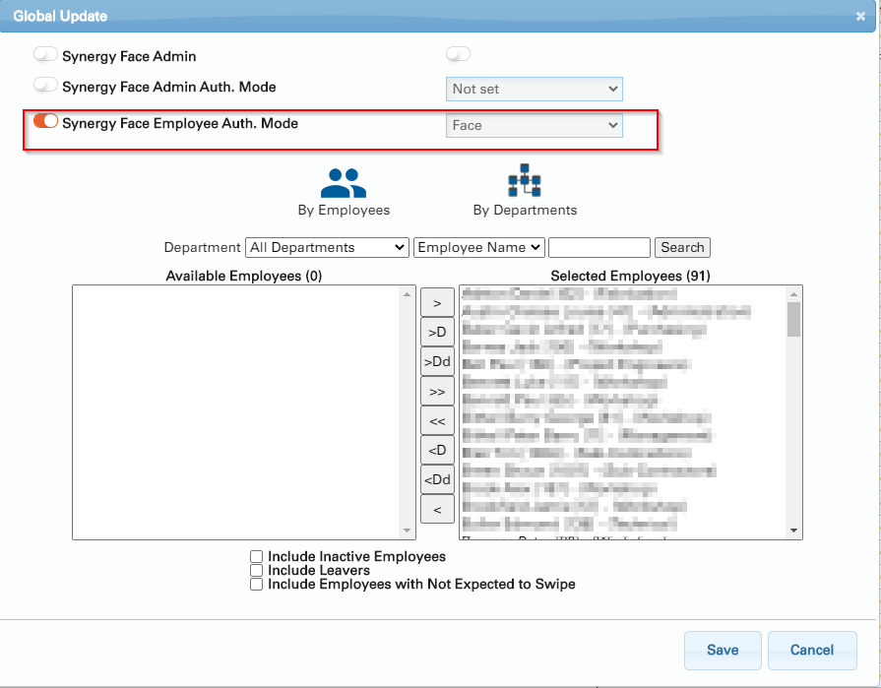Check Include Leavers

(x=256, y=571)
